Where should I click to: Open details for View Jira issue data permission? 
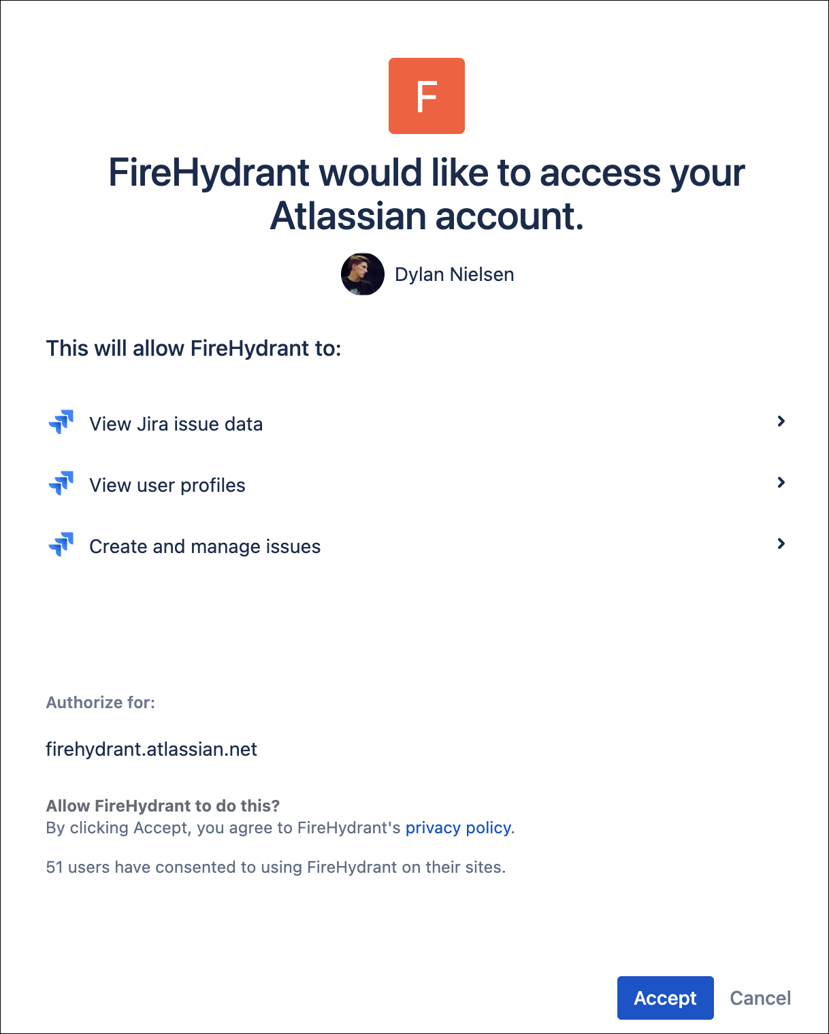pos(781,422)
